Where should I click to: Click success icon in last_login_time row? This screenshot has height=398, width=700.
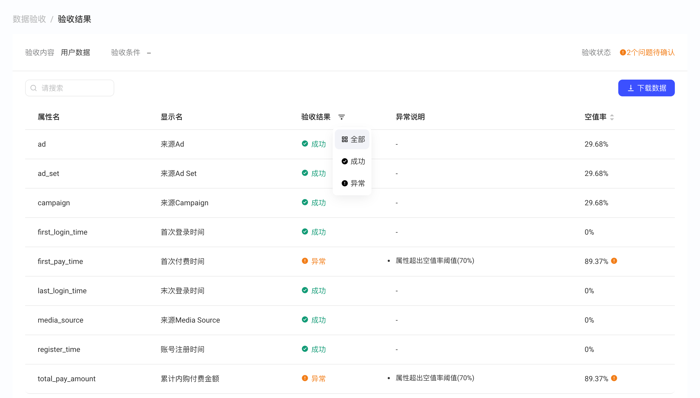point(305,290)
